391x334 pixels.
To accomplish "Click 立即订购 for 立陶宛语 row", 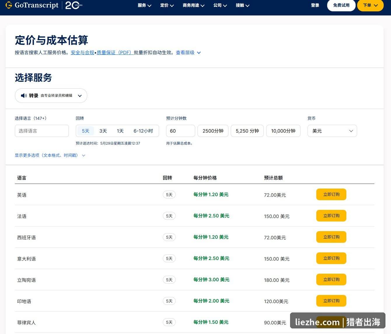I will [331, 279].
